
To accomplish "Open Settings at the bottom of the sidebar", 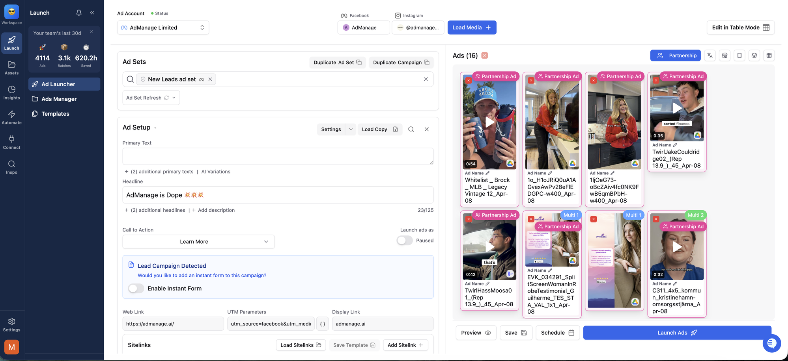I will coord(11,325).
